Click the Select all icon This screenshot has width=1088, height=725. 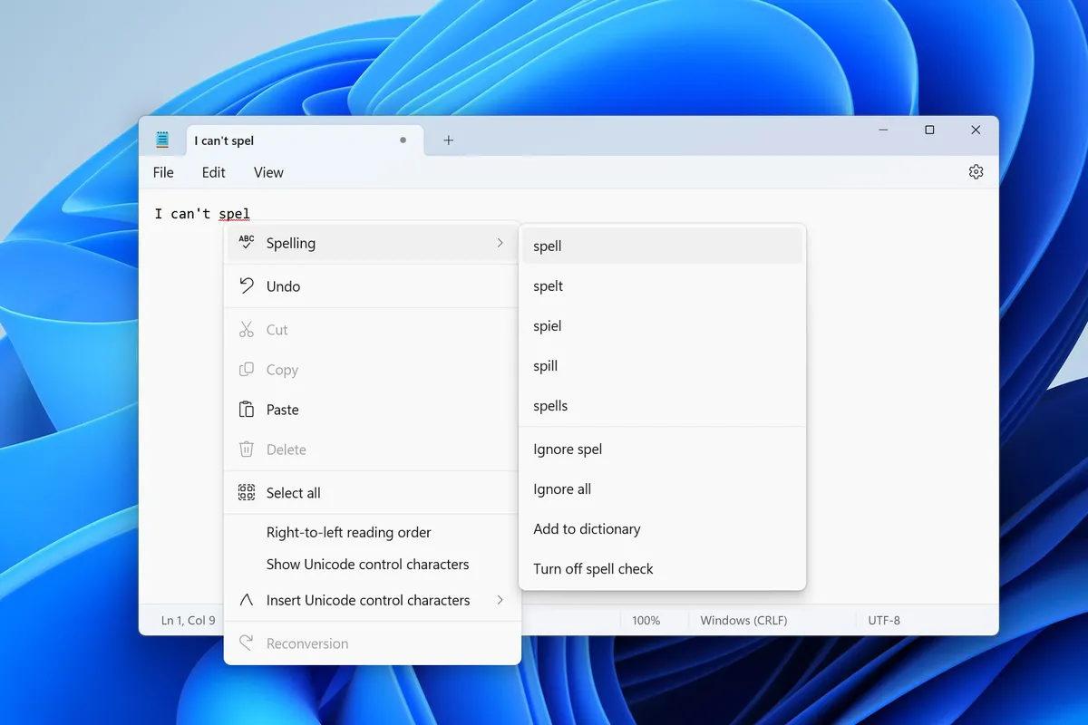tap(245, 492)
